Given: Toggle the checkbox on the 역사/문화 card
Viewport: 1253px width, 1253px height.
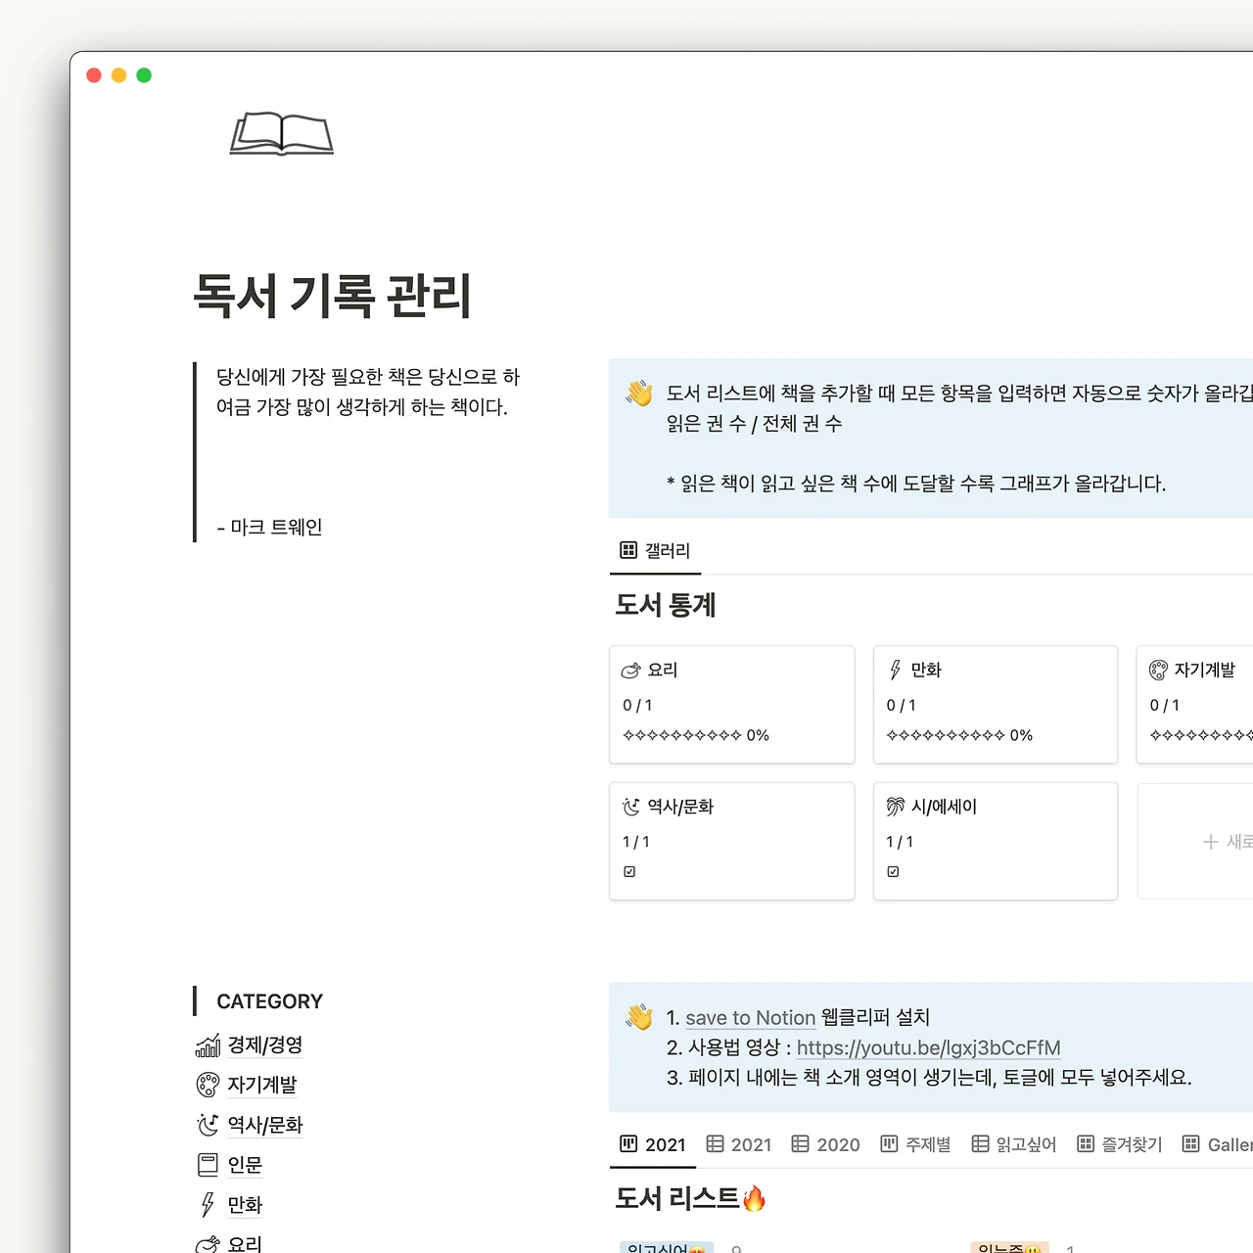Looking at the screenshot, I should tap(629, 871).
